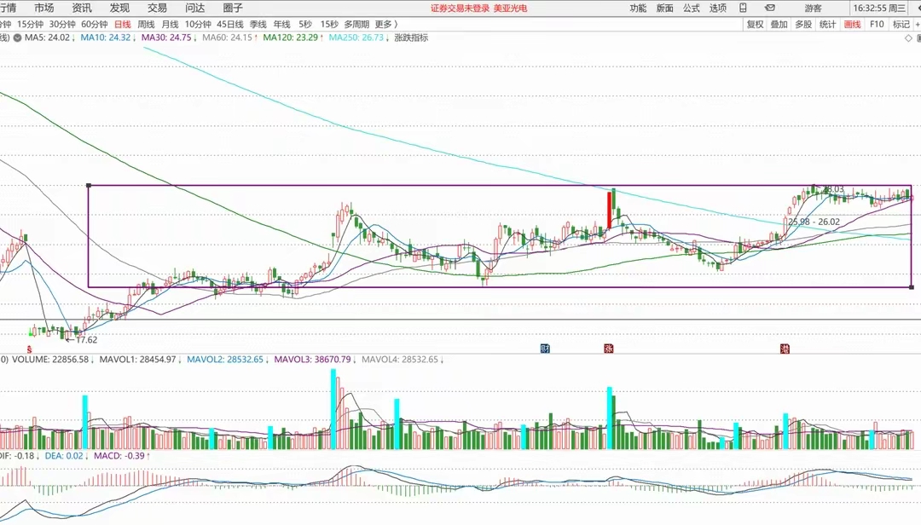The image size is (921, 525).
Task: Click the 港 event marker on time axis
Action: click(785, 349)
